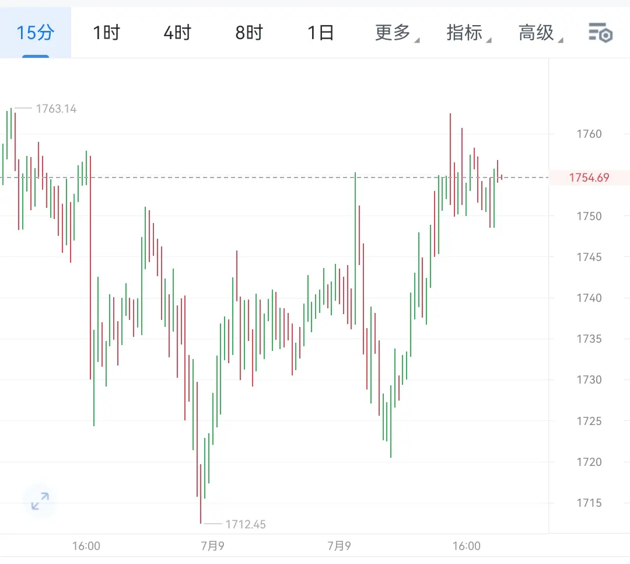Click the 1763.14 high price marker
This screenshot has width=630, height=564.
click(x=56, y=109)
